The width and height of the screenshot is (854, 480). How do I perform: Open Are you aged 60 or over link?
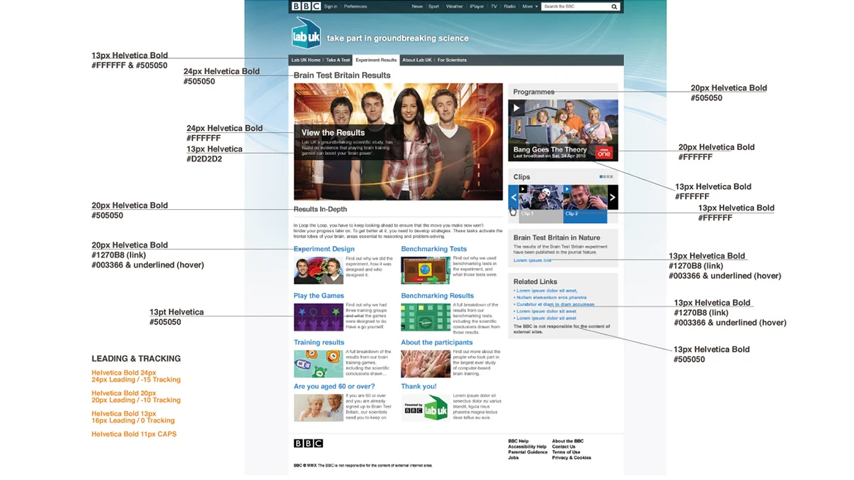(x=334, y=387)
